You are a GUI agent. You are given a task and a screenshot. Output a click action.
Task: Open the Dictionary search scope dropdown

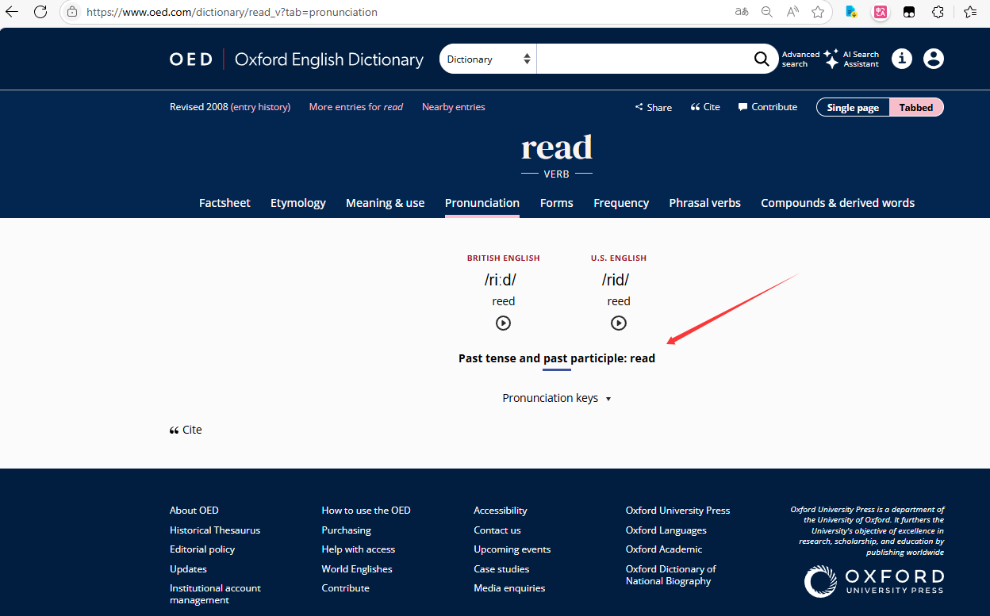488,59
